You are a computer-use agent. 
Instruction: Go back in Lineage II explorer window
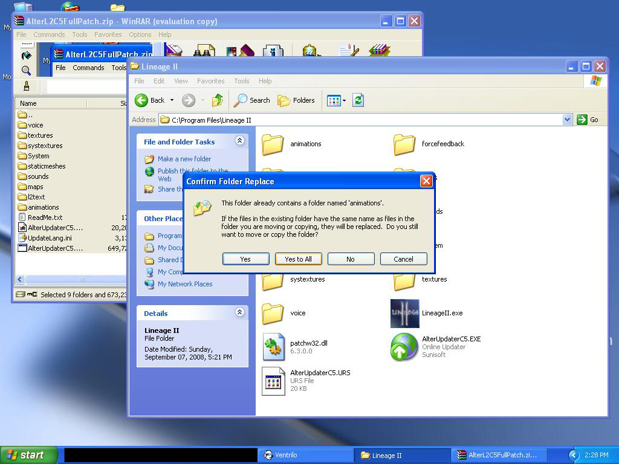point(150,100)
